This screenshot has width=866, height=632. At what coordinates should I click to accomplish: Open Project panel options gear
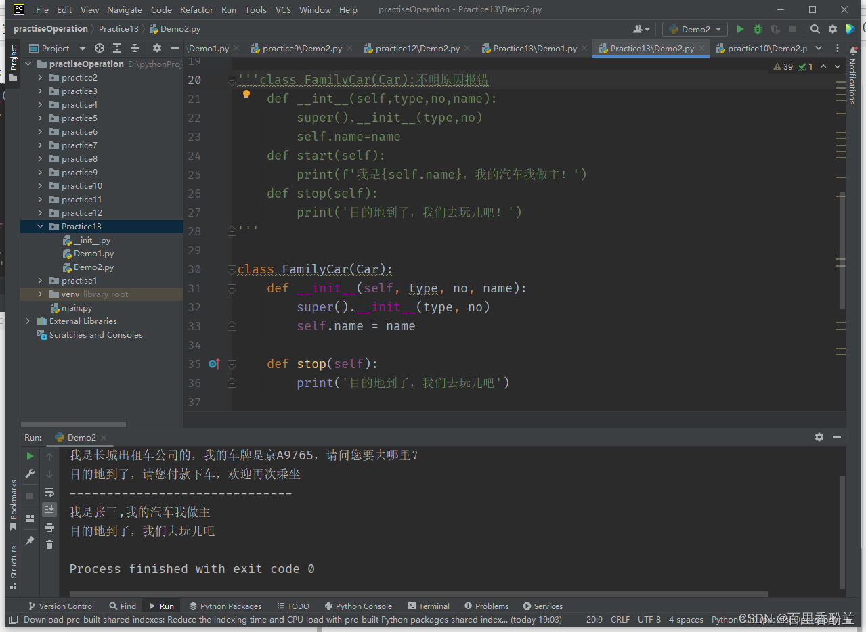(x=157, y=48)
